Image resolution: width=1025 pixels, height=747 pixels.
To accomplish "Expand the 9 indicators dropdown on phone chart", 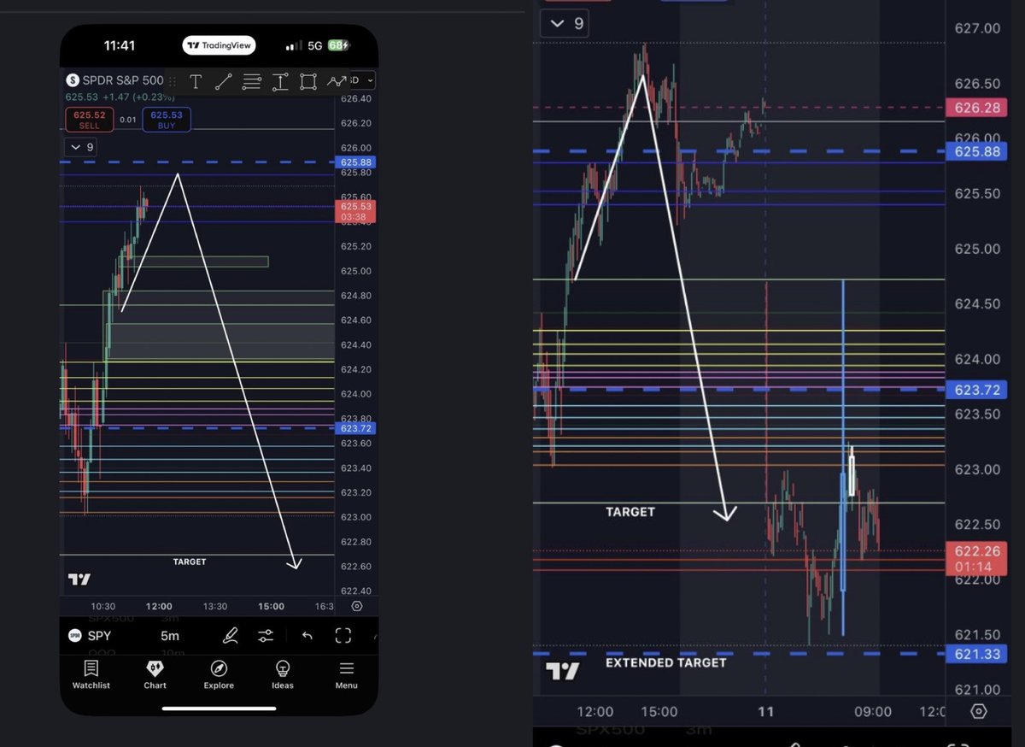I will pos(80,147).
